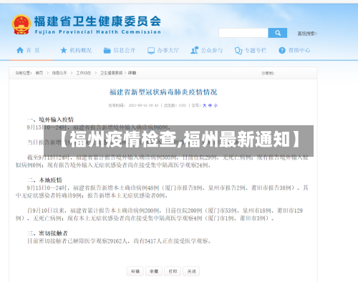This screenshot has width=358, height=282.
Task: Click the article title 福建省新型冠状病毒肺炎疫情情况
Action: (163, 92)
